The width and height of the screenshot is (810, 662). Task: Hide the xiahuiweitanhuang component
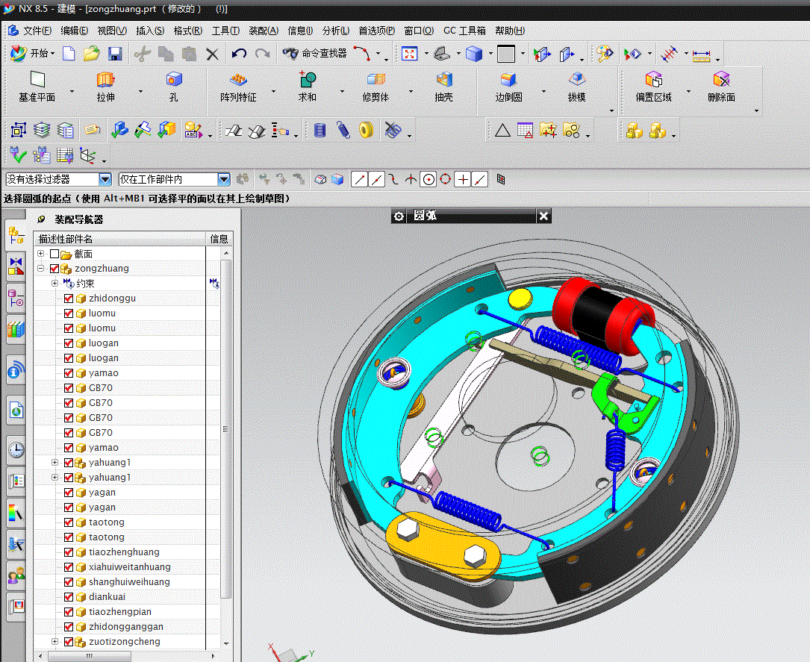[68, 567]
